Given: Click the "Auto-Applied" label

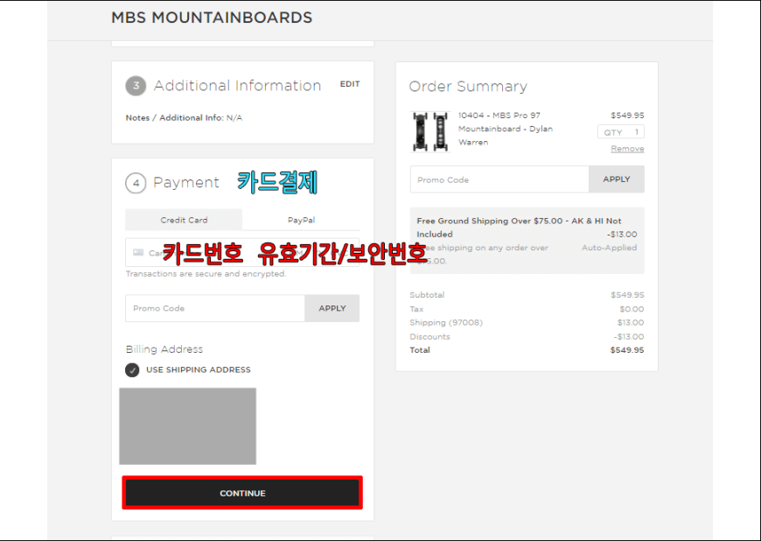Looking at the screenshot, I should coord(609,248).
